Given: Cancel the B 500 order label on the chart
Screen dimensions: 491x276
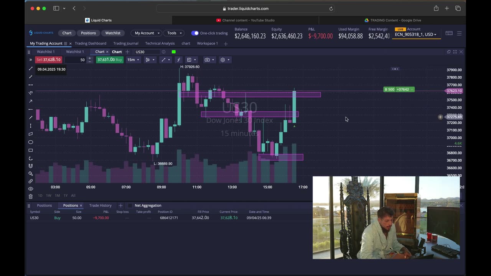Looking at the screenshot, I should pyautogui.click(x=412, y=89).
